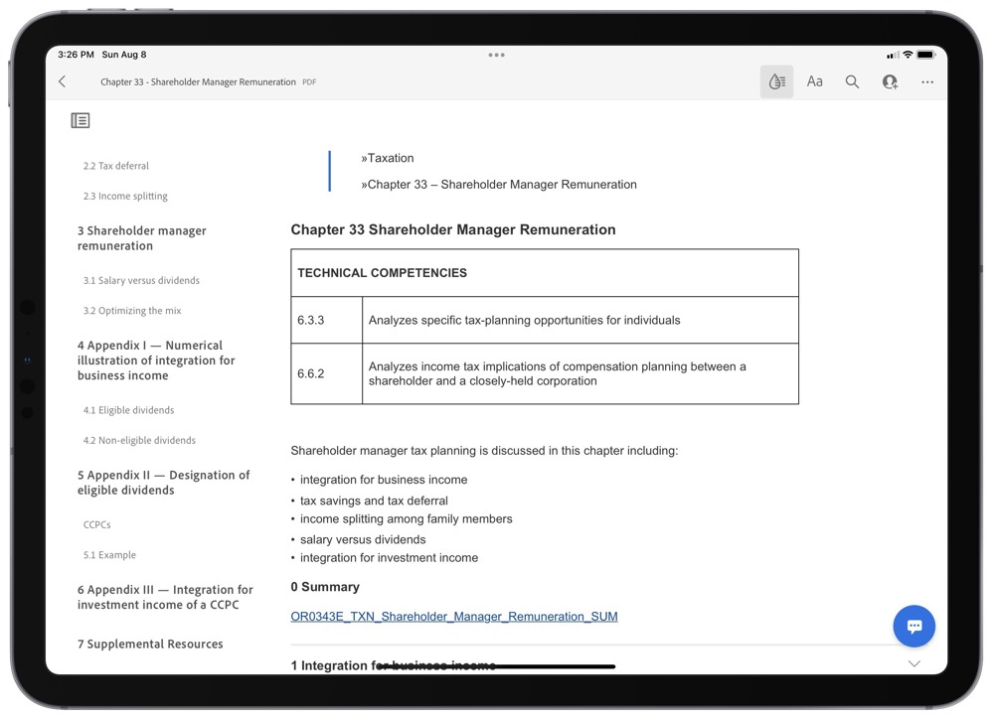Tap the Wi-Fi icon in status bar
The width and height of the screenshot is (994, 720).
(908, 55)
